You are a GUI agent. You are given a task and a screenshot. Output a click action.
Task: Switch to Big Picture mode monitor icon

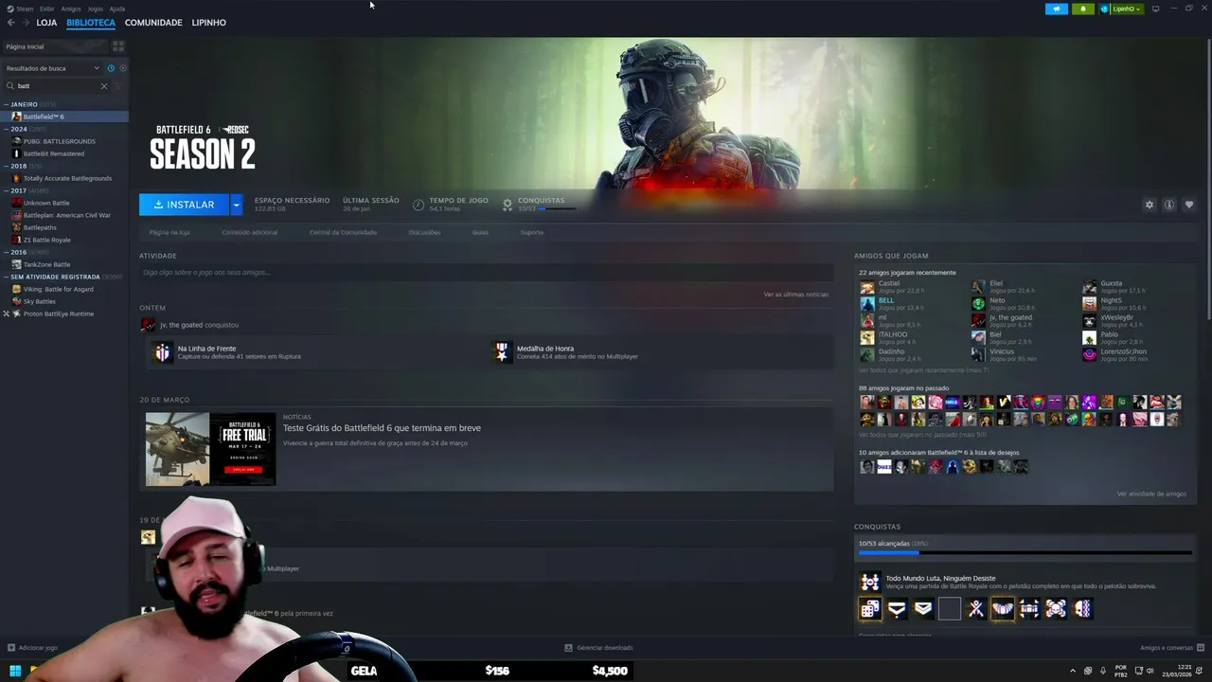click(1155, 9)
